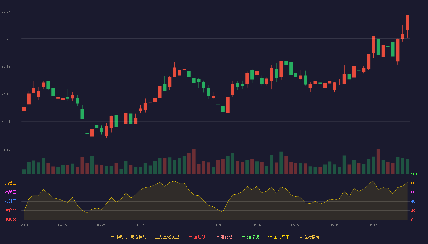Image resolution: width=428 pixels, height=244 pixels.
Task: Select the 拉升区 zone label
Action: 10,201
